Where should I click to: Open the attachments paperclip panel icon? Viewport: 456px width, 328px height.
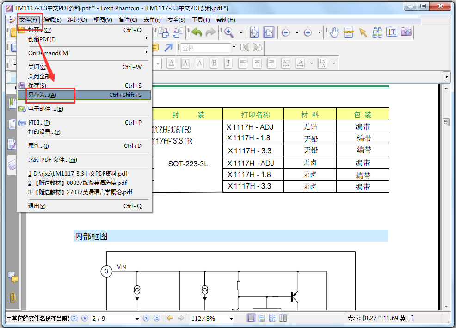13,297
